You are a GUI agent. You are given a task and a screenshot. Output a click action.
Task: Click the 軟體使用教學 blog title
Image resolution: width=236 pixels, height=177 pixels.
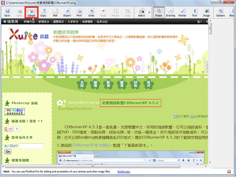coord(66,32)
